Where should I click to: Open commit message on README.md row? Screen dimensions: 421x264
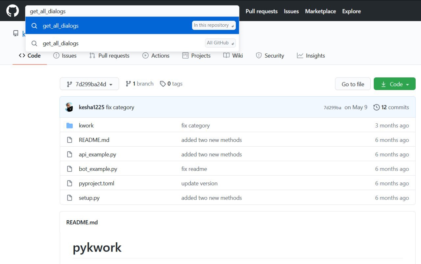211,140
